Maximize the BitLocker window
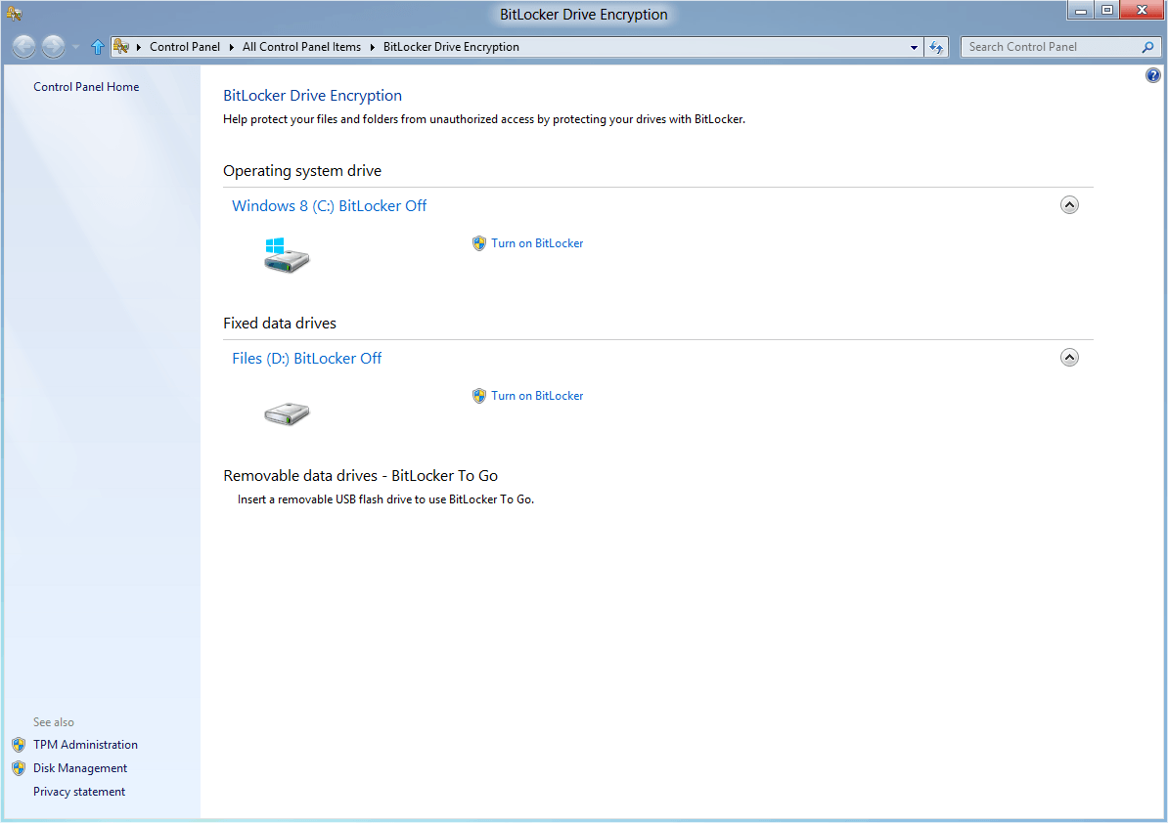The width and height of the screenshot is (1168, 823). click(1107, 11)
